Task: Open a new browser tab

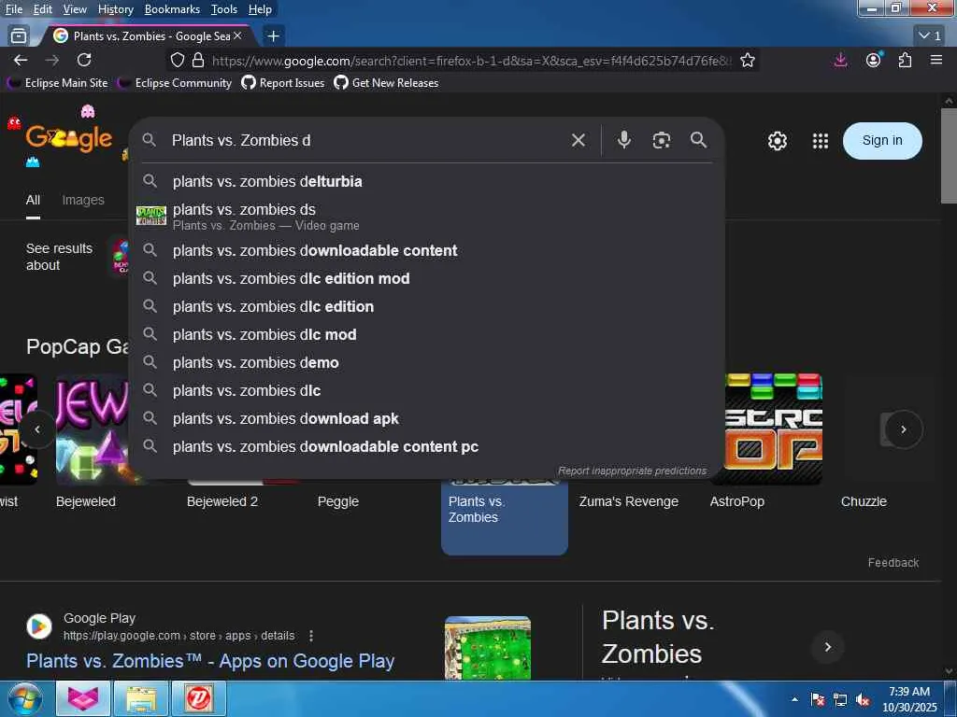Action: pyautogui.click(x=274, y=36)
